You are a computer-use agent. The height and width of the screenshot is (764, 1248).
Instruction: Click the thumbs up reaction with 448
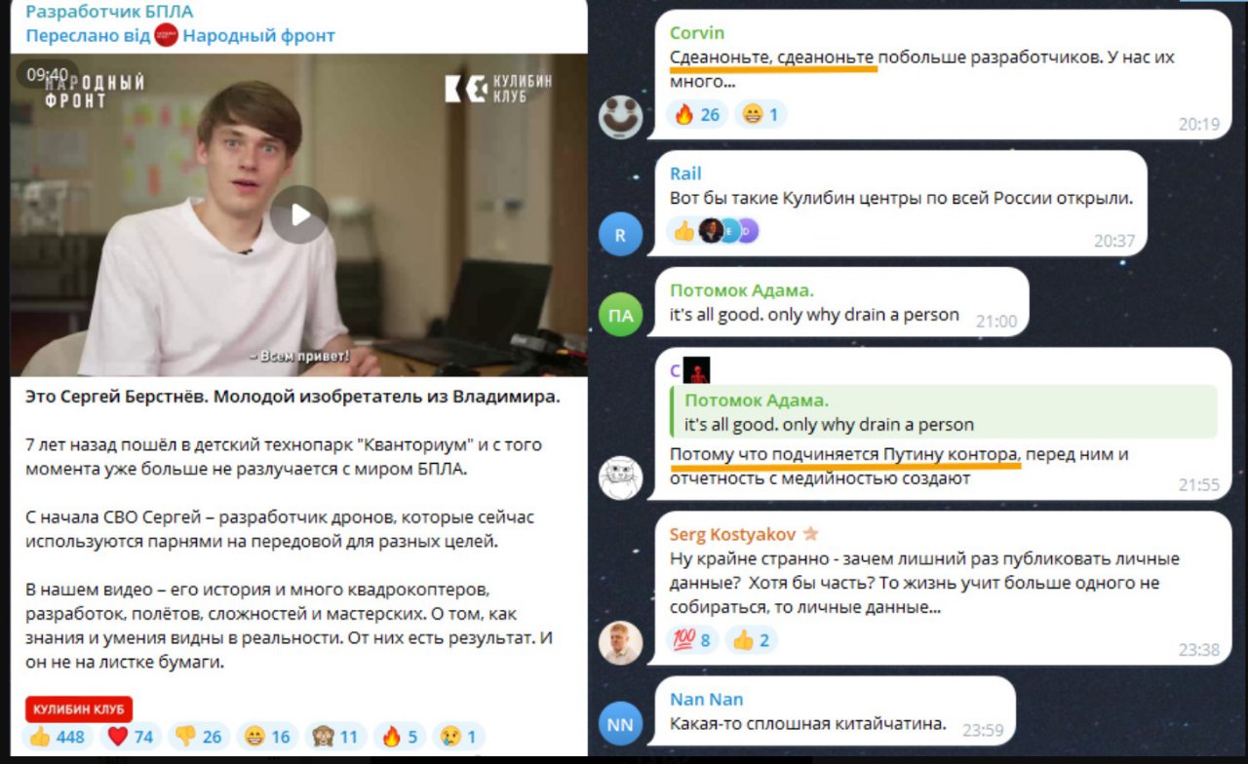(x=57, y=737)
